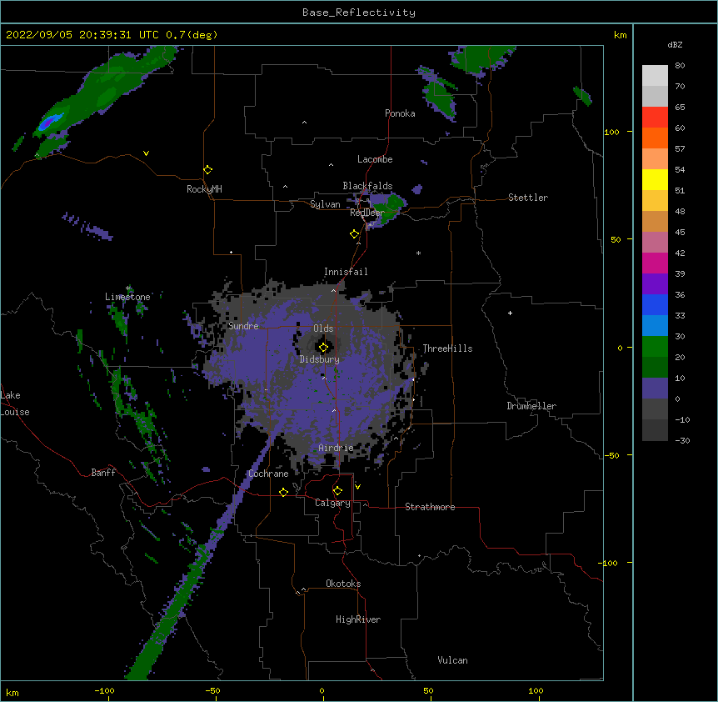Click the Sylvan label
The image size is (718, 702).
point(325,204)
